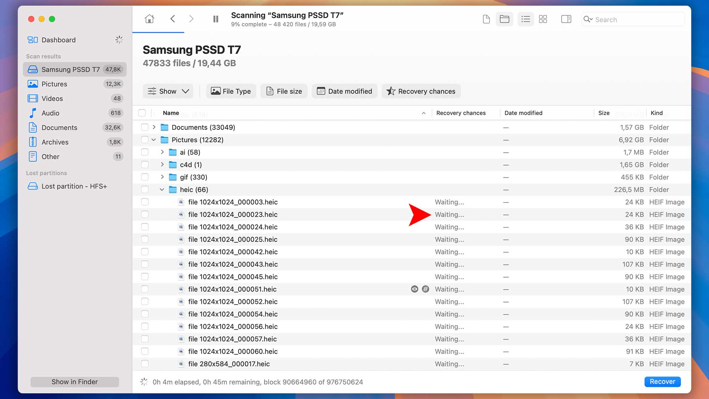The height and width of the screenshot is (399, 709).
Task: Preview file 1024x1024_000051.heic with eye icon
Action: pos(414,289)
